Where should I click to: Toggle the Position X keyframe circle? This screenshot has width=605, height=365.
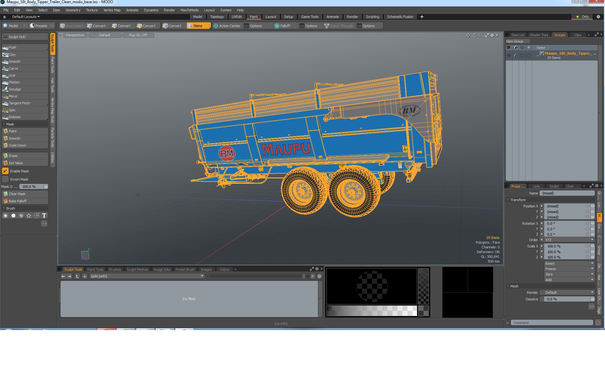542,206
